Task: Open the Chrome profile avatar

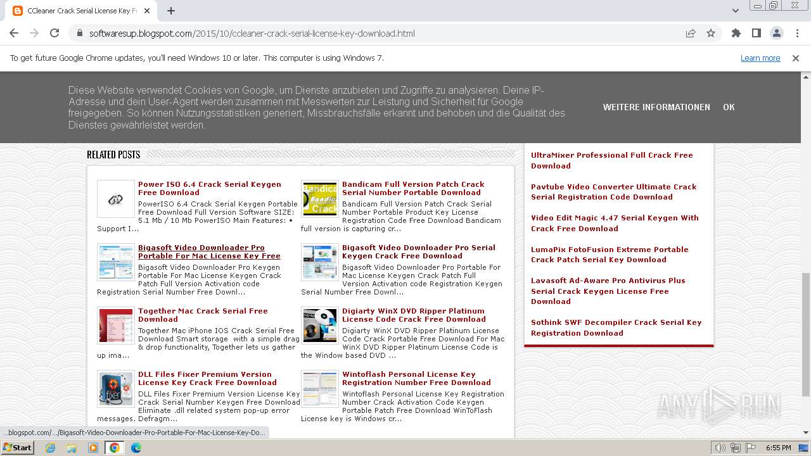Action: pyautogui.click(x=777, y=34)
